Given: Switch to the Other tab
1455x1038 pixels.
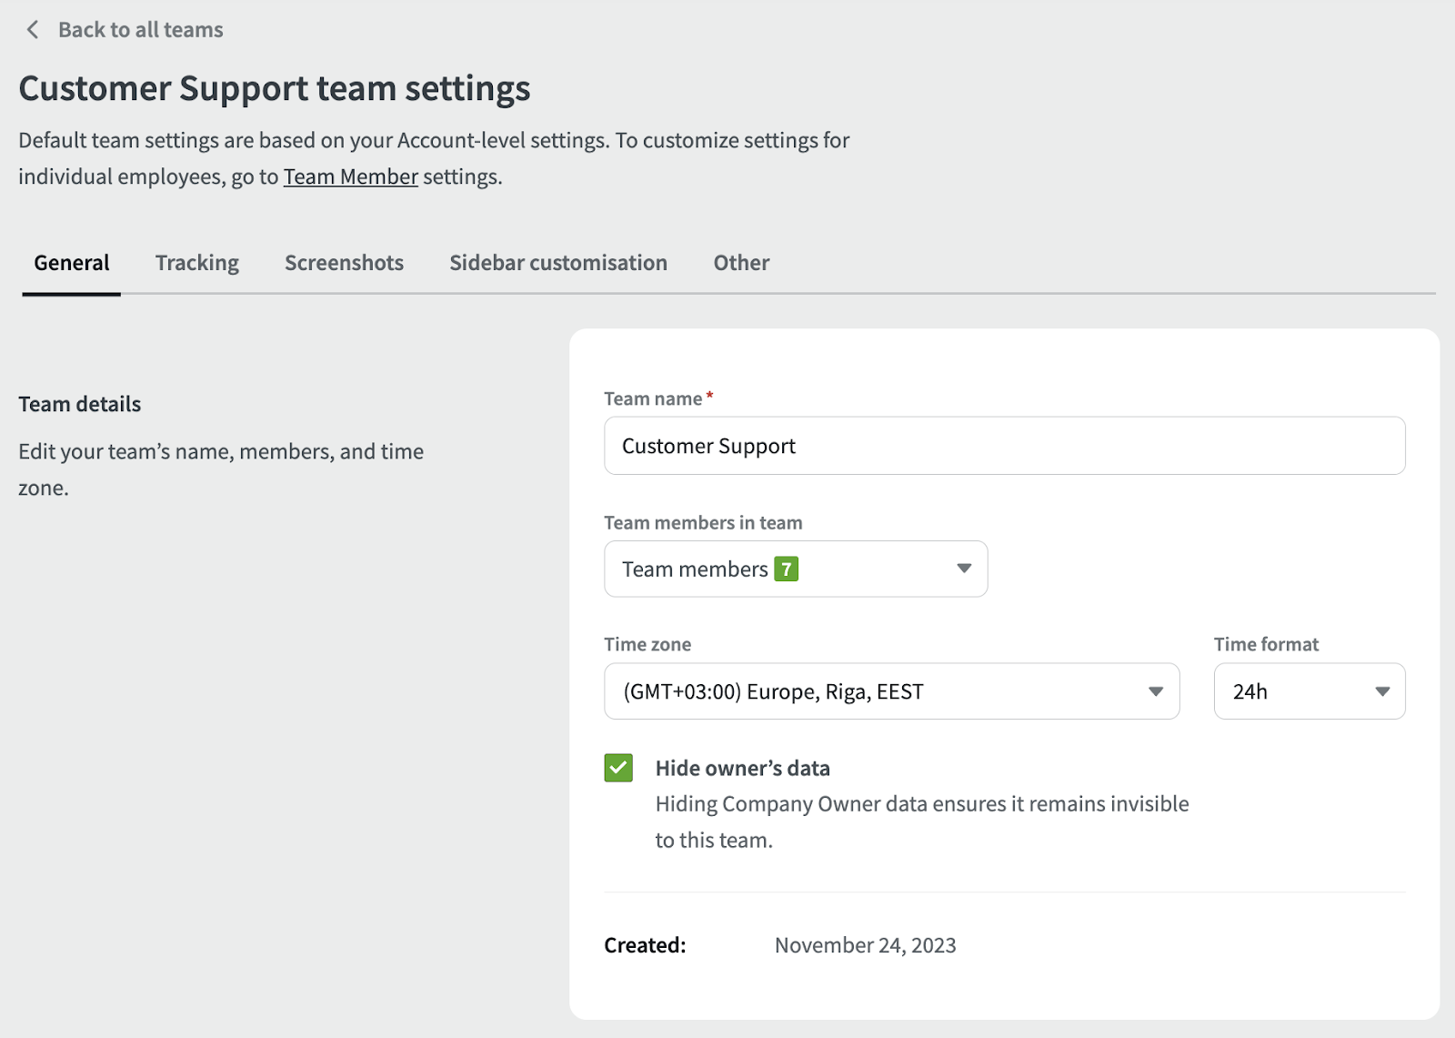Looking at the screenshot, I should tap(740, 263).
